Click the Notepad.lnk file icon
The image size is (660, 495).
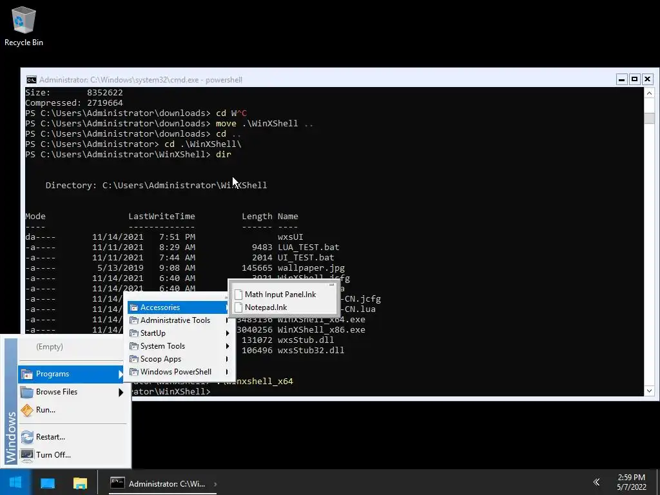[238, 307]
